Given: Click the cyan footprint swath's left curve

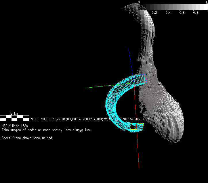Looking at the screenshot, I should 109,101.
